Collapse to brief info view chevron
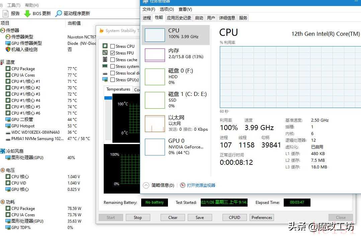The image size is (361, 238). [x=146, y=185]
